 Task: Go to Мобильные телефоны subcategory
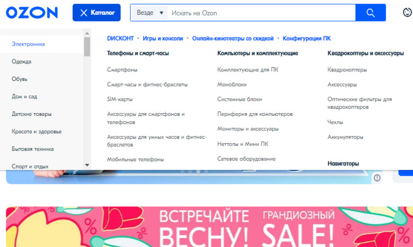pyautogui.click(x=135, y=159)
